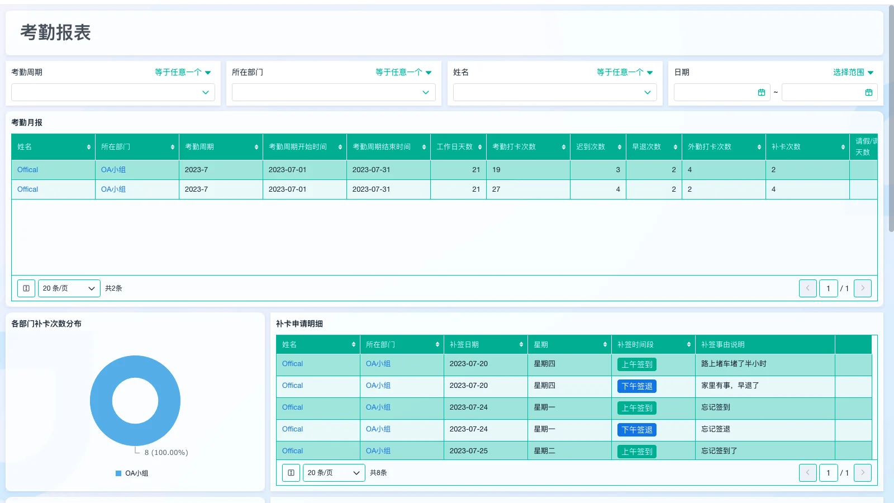Click page number field in 考勤月报 pagination
894x503 pixels.
828,288
